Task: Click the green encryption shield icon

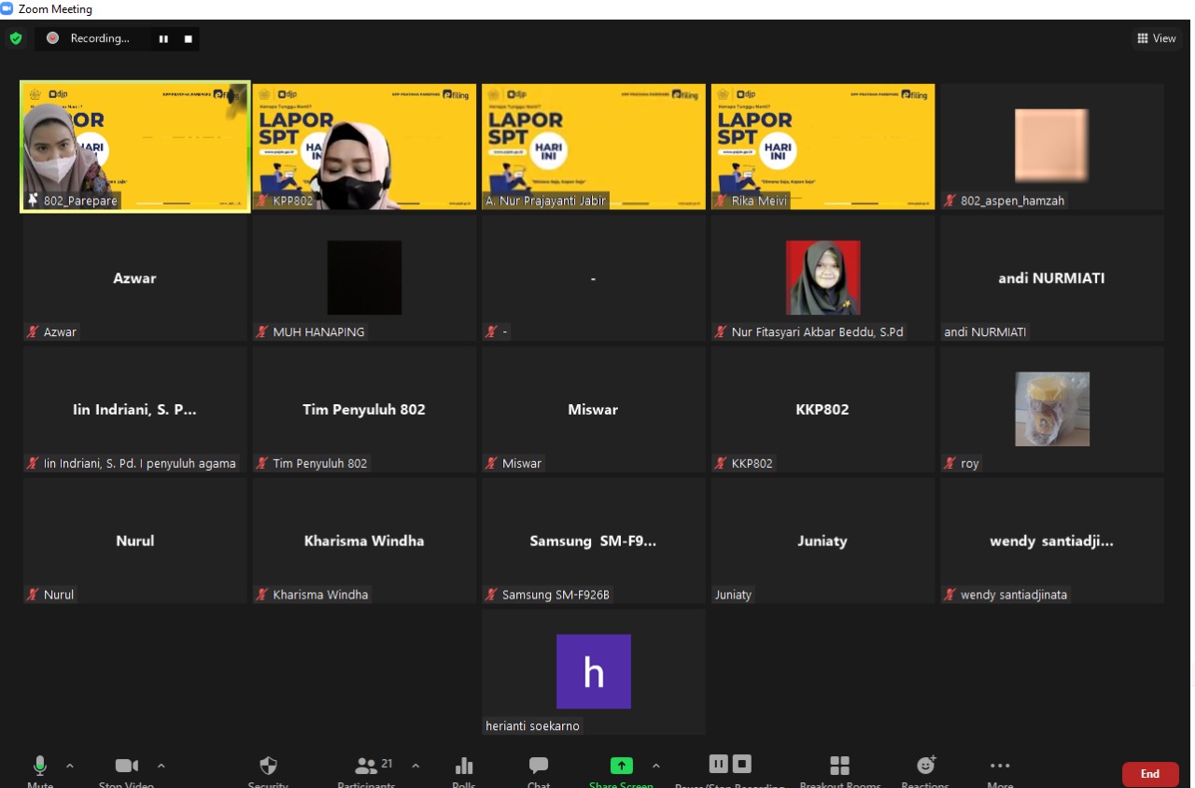Action: click(x=16, y=38)
